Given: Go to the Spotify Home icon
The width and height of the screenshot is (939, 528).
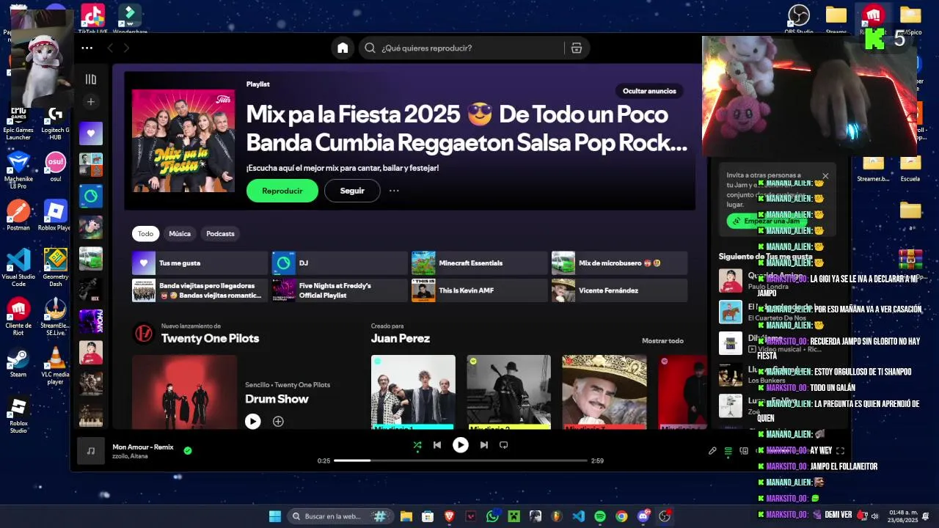Looking at the screenshot, I should click(x=343, y=48).
